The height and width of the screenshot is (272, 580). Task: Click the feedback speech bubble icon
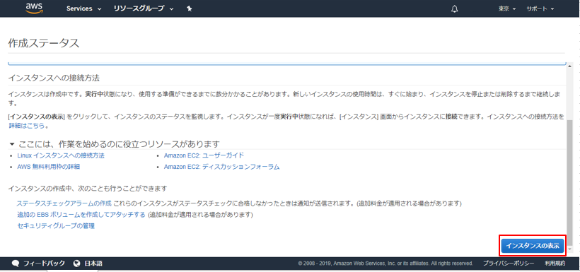click(15, 264)
